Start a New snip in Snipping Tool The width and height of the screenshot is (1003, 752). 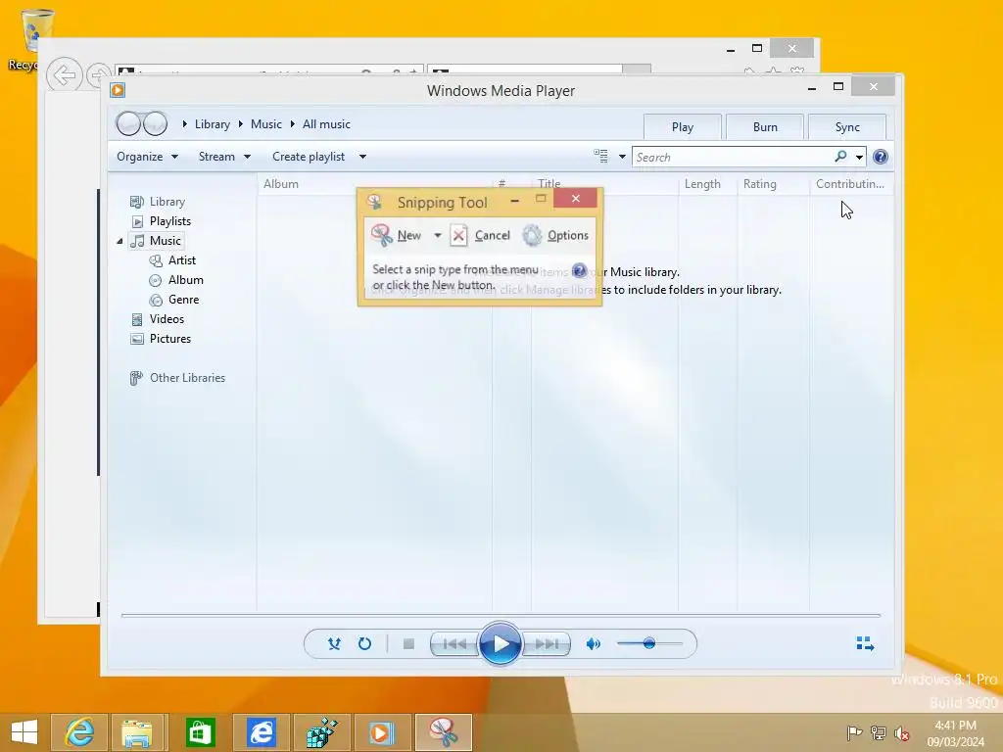click(x=397, y=235)
